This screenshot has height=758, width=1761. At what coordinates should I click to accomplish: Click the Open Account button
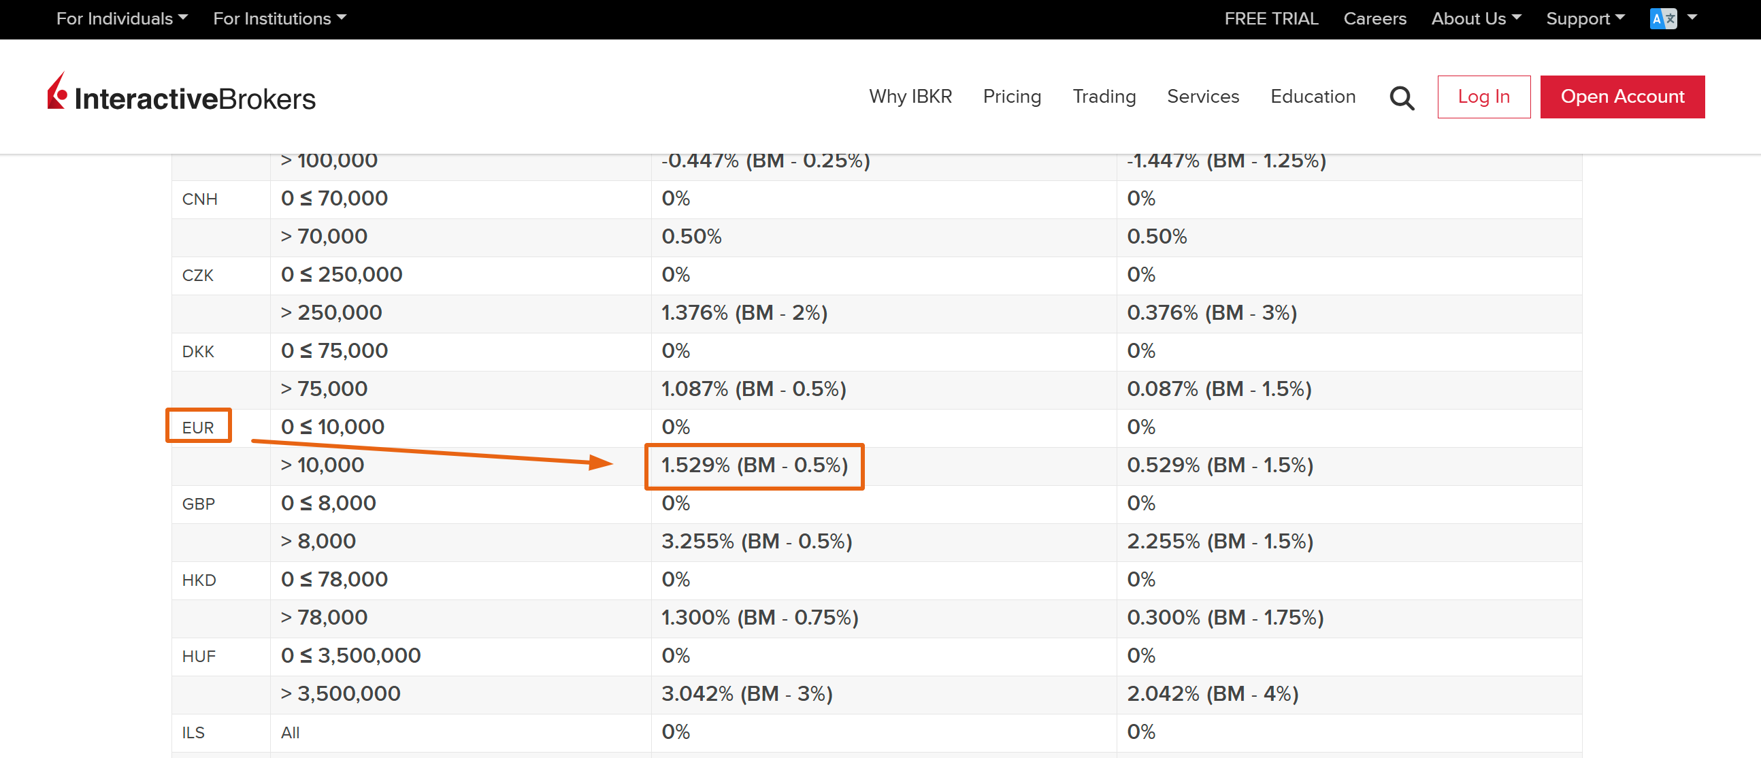pos(1622,97)
